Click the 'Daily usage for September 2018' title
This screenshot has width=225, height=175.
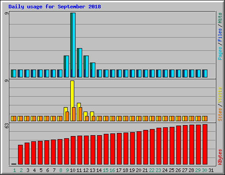(54, 7)
